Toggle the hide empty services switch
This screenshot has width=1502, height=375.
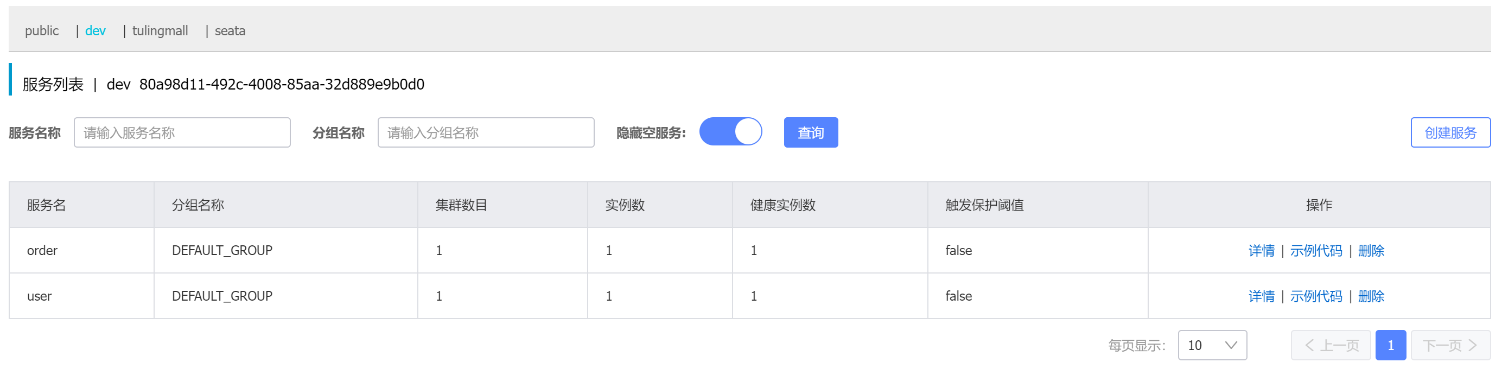point(730,132)
